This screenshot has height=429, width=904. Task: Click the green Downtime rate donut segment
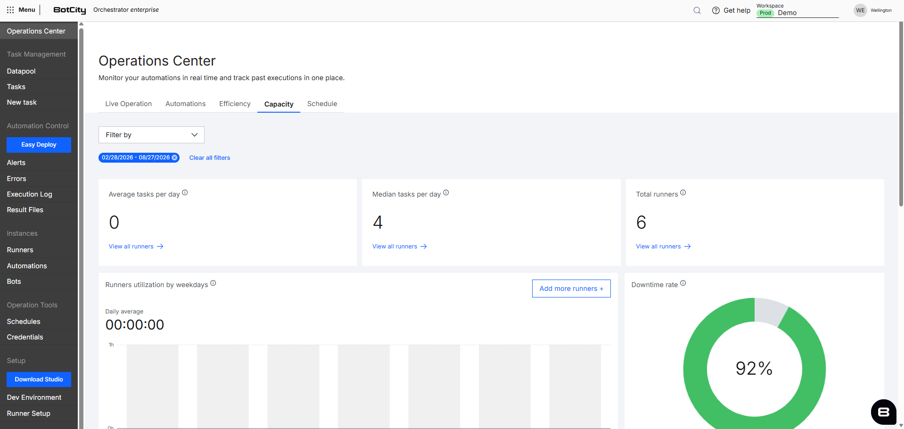695,368
